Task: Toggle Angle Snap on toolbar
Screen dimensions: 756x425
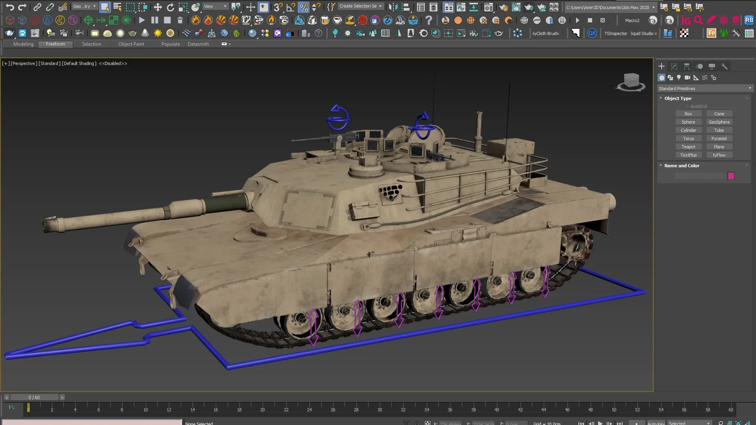Action: [291, 7]
